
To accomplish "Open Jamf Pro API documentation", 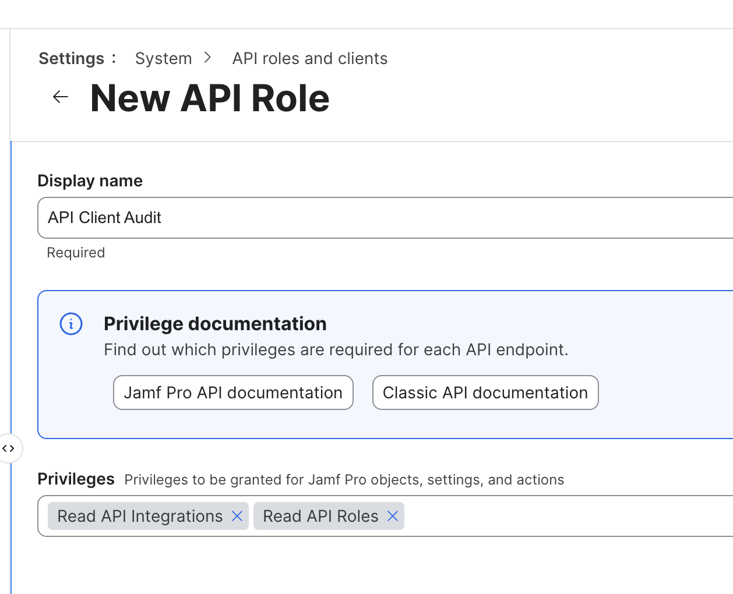I will click(x=233, y=393).
